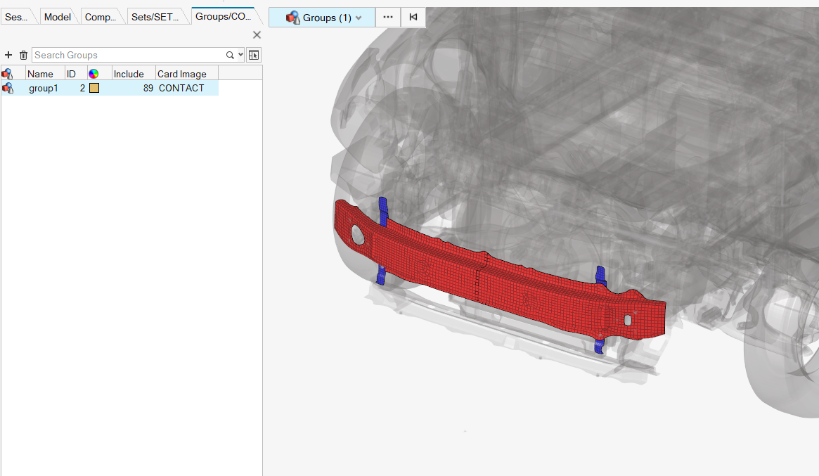Open the column configuration view icon
This screenshot has height=476, width=819.
pyautogui.click(x=254, y=55)
